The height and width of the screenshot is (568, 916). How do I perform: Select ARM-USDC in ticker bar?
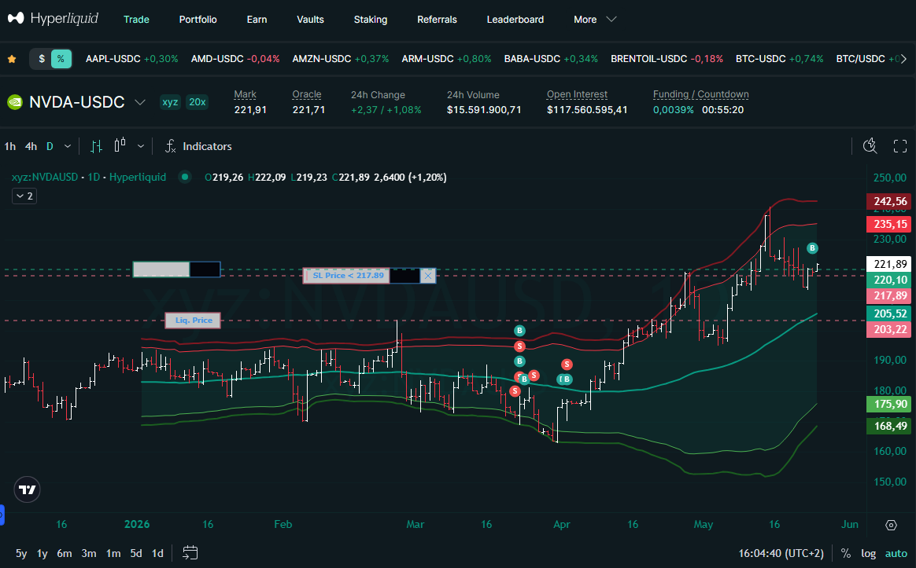tap(446, 59)
